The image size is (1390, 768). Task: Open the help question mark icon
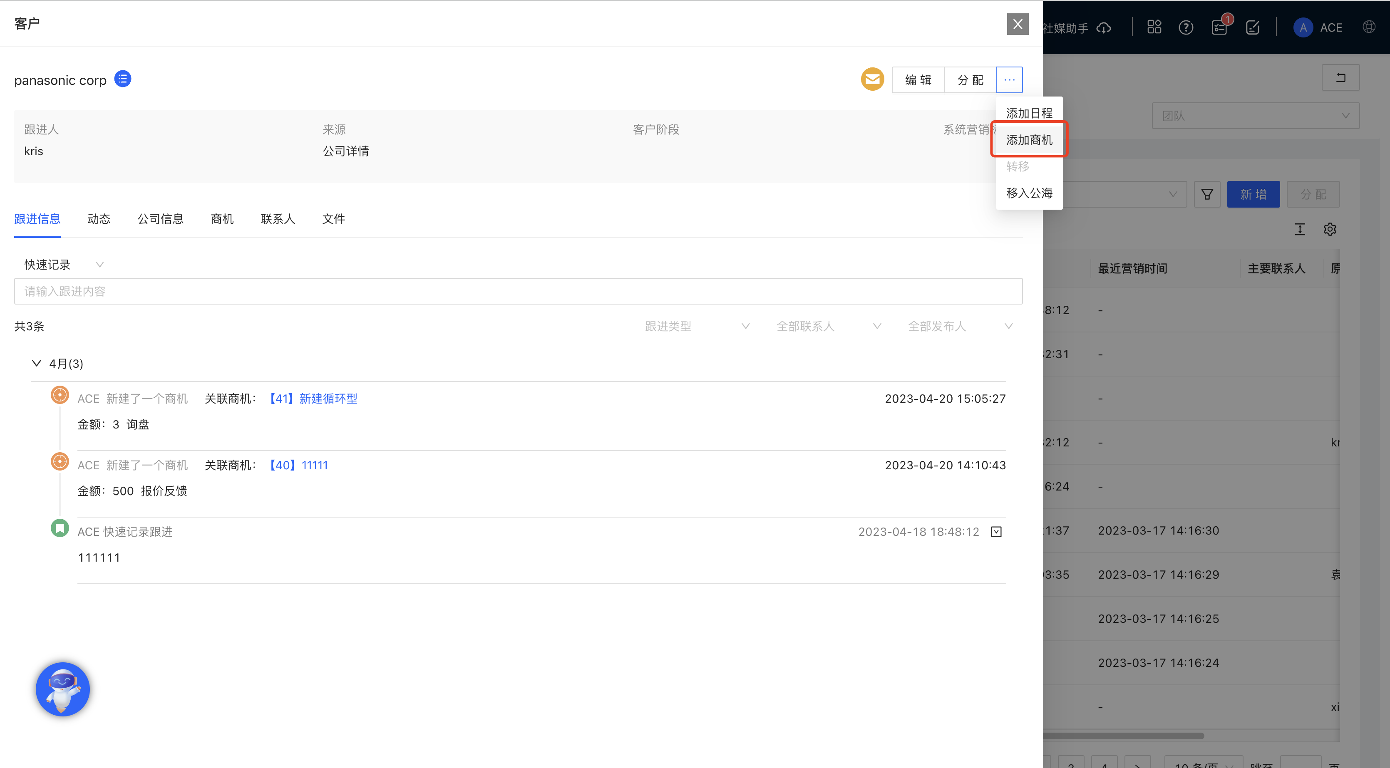(1186, 27)
